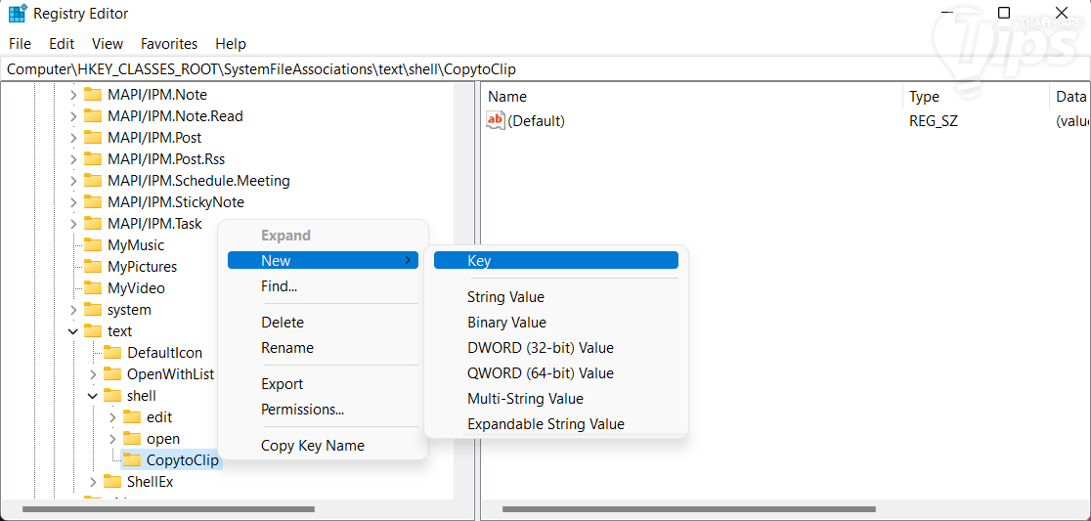Expand the edit key node
The height and width of the screenshot is (521, 1091).
click(x=112, y=417)
